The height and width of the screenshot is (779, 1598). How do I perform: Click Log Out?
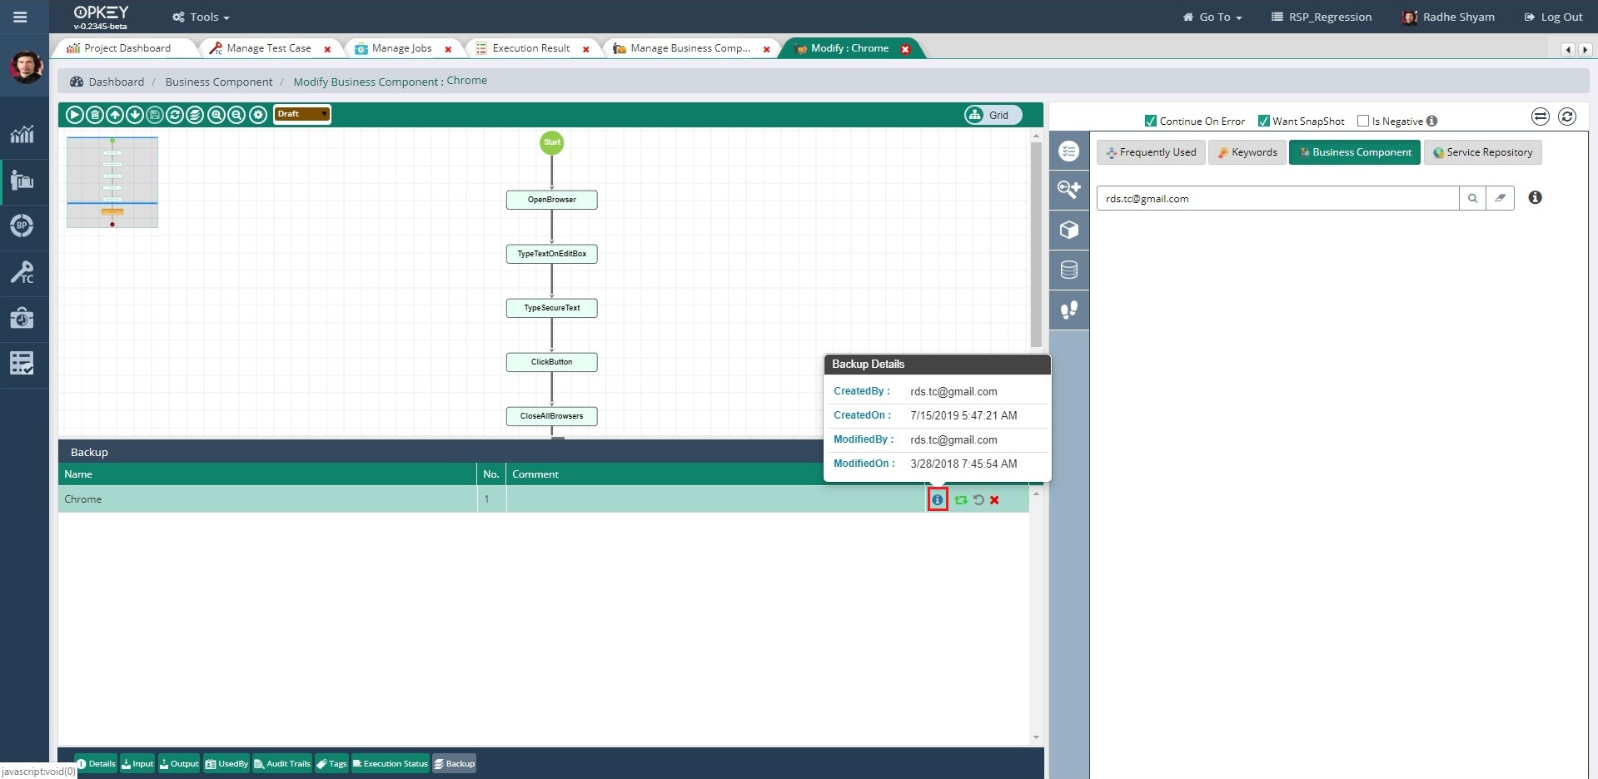pyautogui.click(x=1553, y=17)
